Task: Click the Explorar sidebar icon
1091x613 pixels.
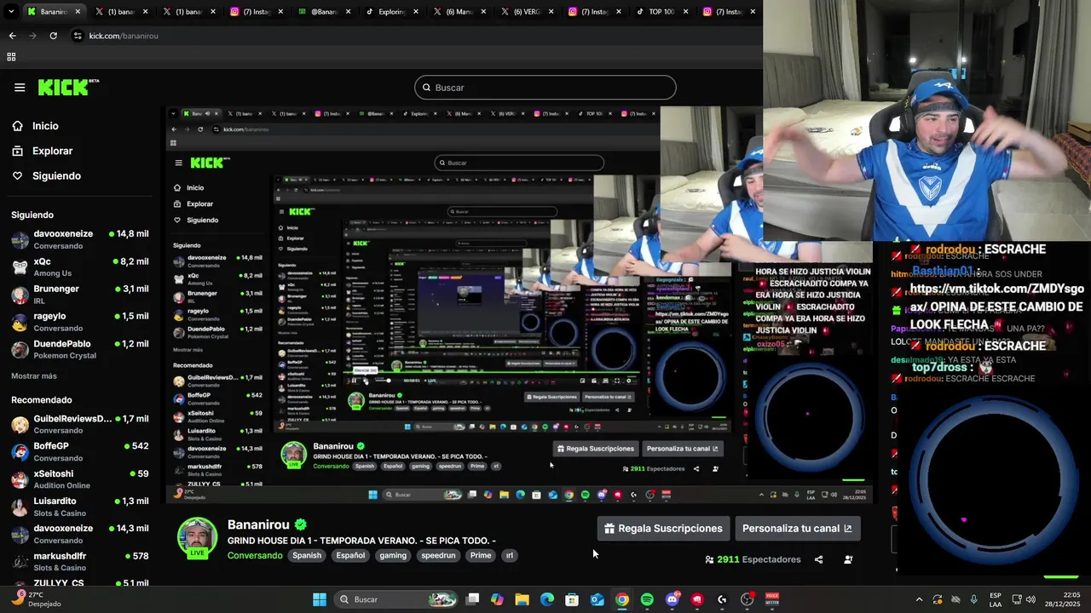Action: [17, 151]
